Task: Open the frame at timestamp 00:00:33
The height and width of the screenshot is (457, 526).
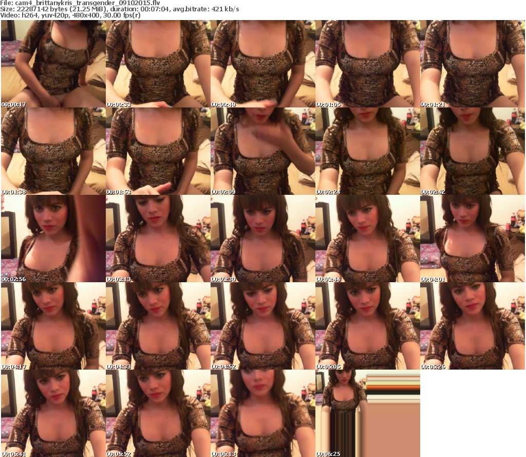Action: coord(158,64)
